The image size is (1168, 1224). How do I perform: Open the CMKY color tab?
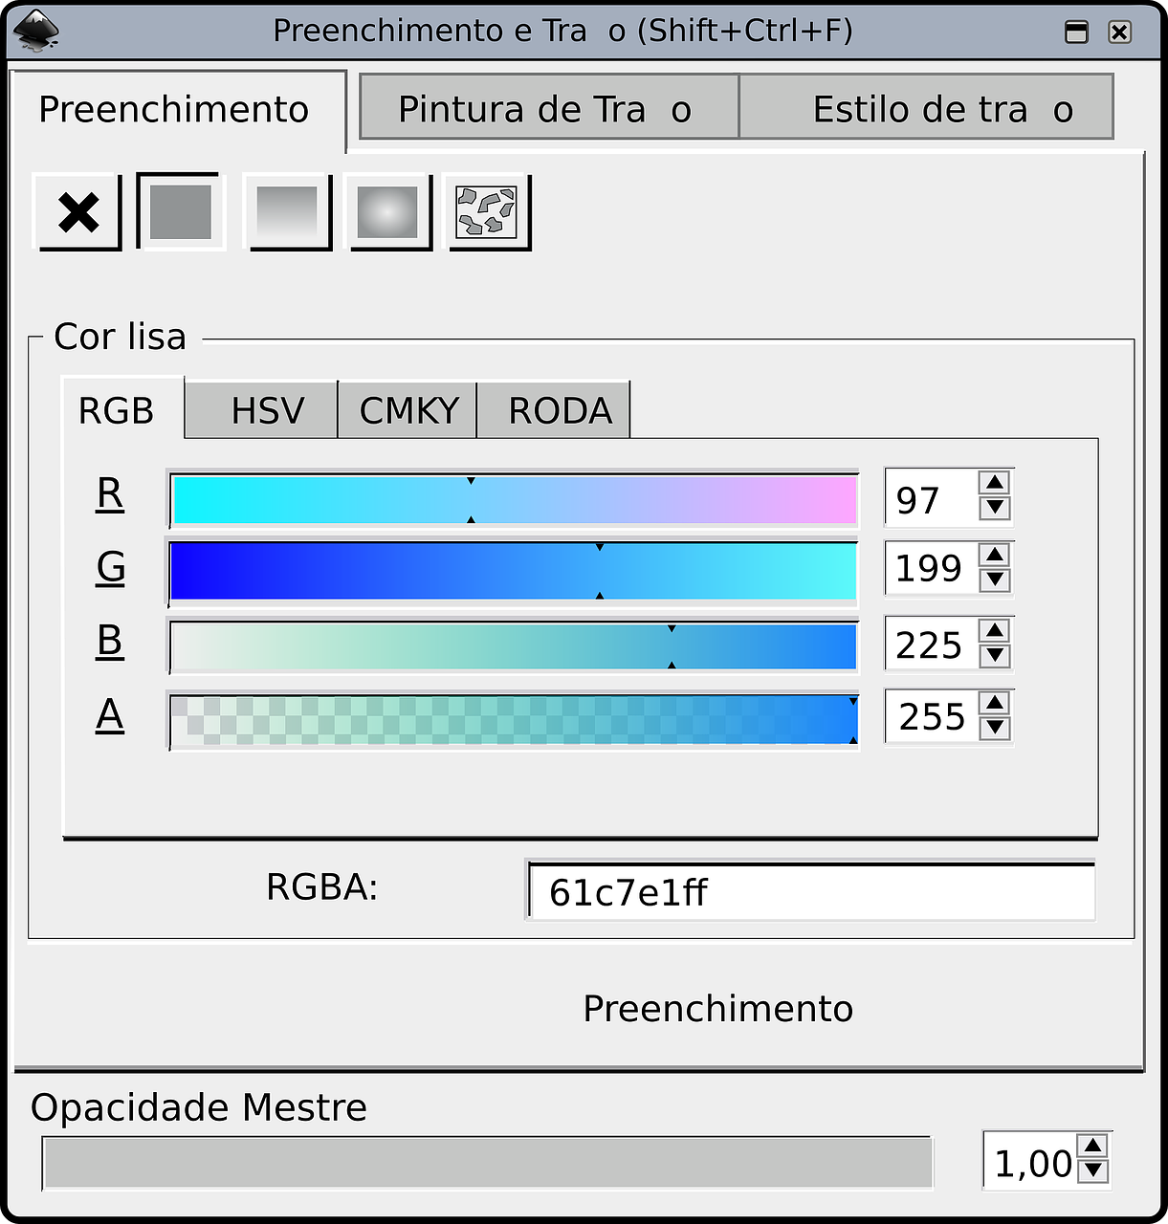tap(408, 410)
